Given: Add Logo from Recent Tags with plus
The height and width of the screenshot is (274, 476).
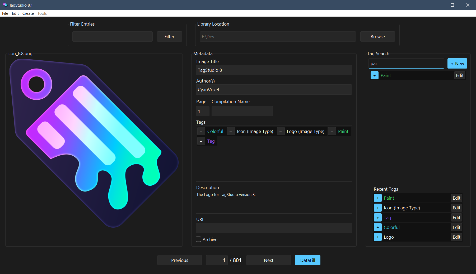Looking at the screenshot, I should pos(377,237).
